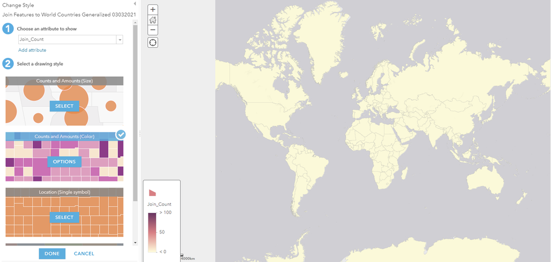This screenshot has height=262, width=551.
Task: Click the Location (Single symbol) thumbnail header
Action: 65,192
